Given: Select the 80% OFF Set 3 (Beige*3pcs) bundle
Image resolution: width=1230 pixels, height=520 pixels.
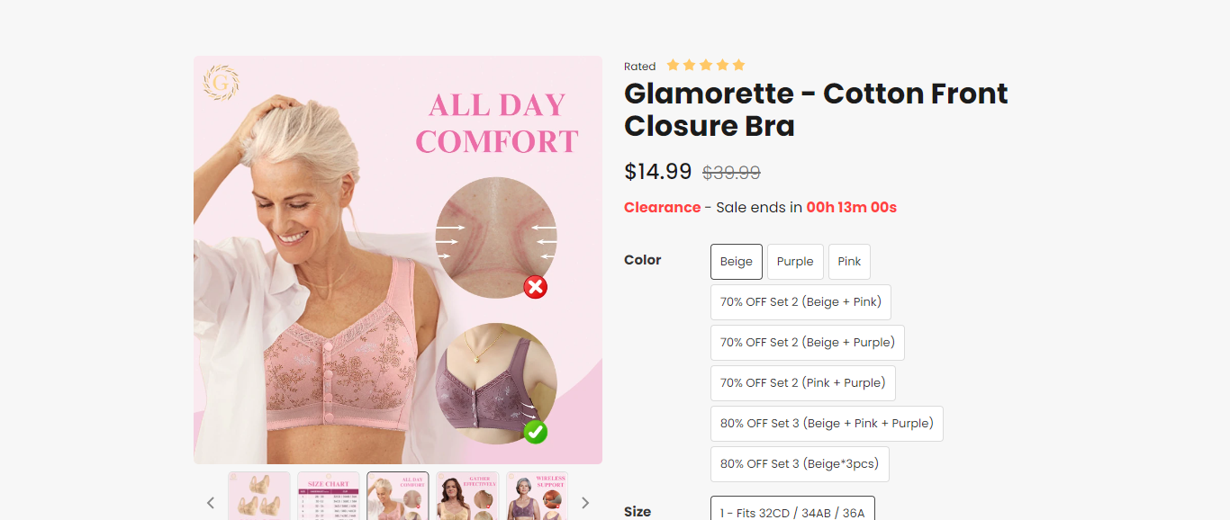Looking at the screenshot, I should (x=799, y=463).
